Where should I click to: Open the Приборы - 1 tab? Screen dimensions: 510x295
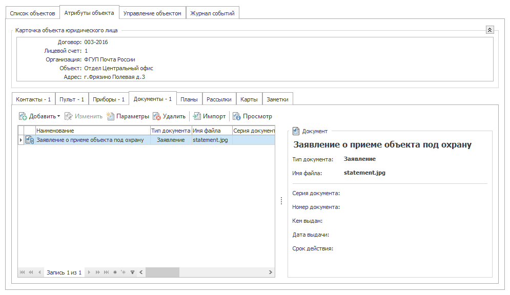tap(109, 99)
